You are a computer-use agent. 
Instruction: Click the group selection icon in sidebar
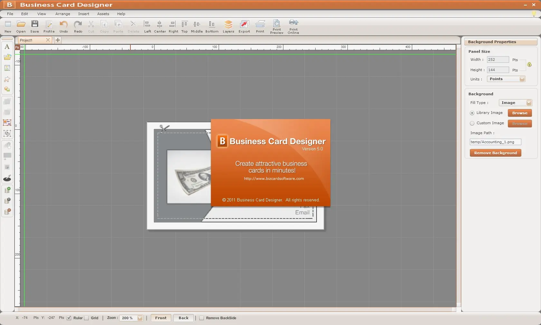pos(7,134)
